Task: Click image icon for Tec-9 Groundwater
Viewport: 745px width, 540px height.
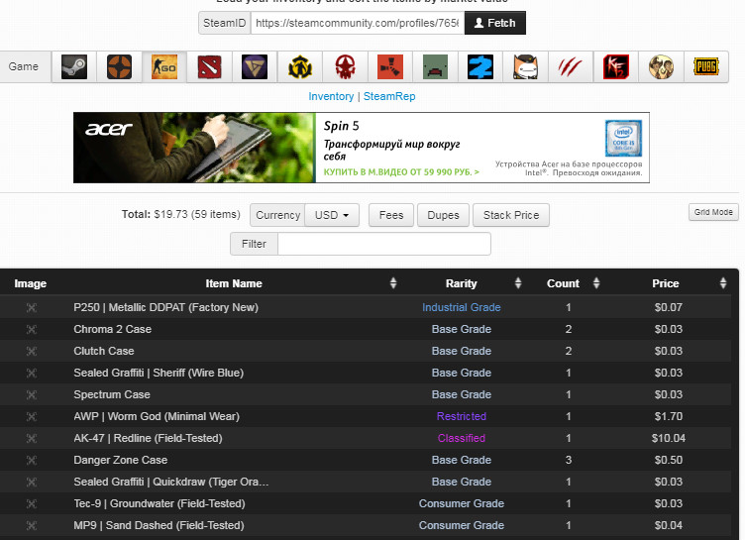Action: pos(32,504)
